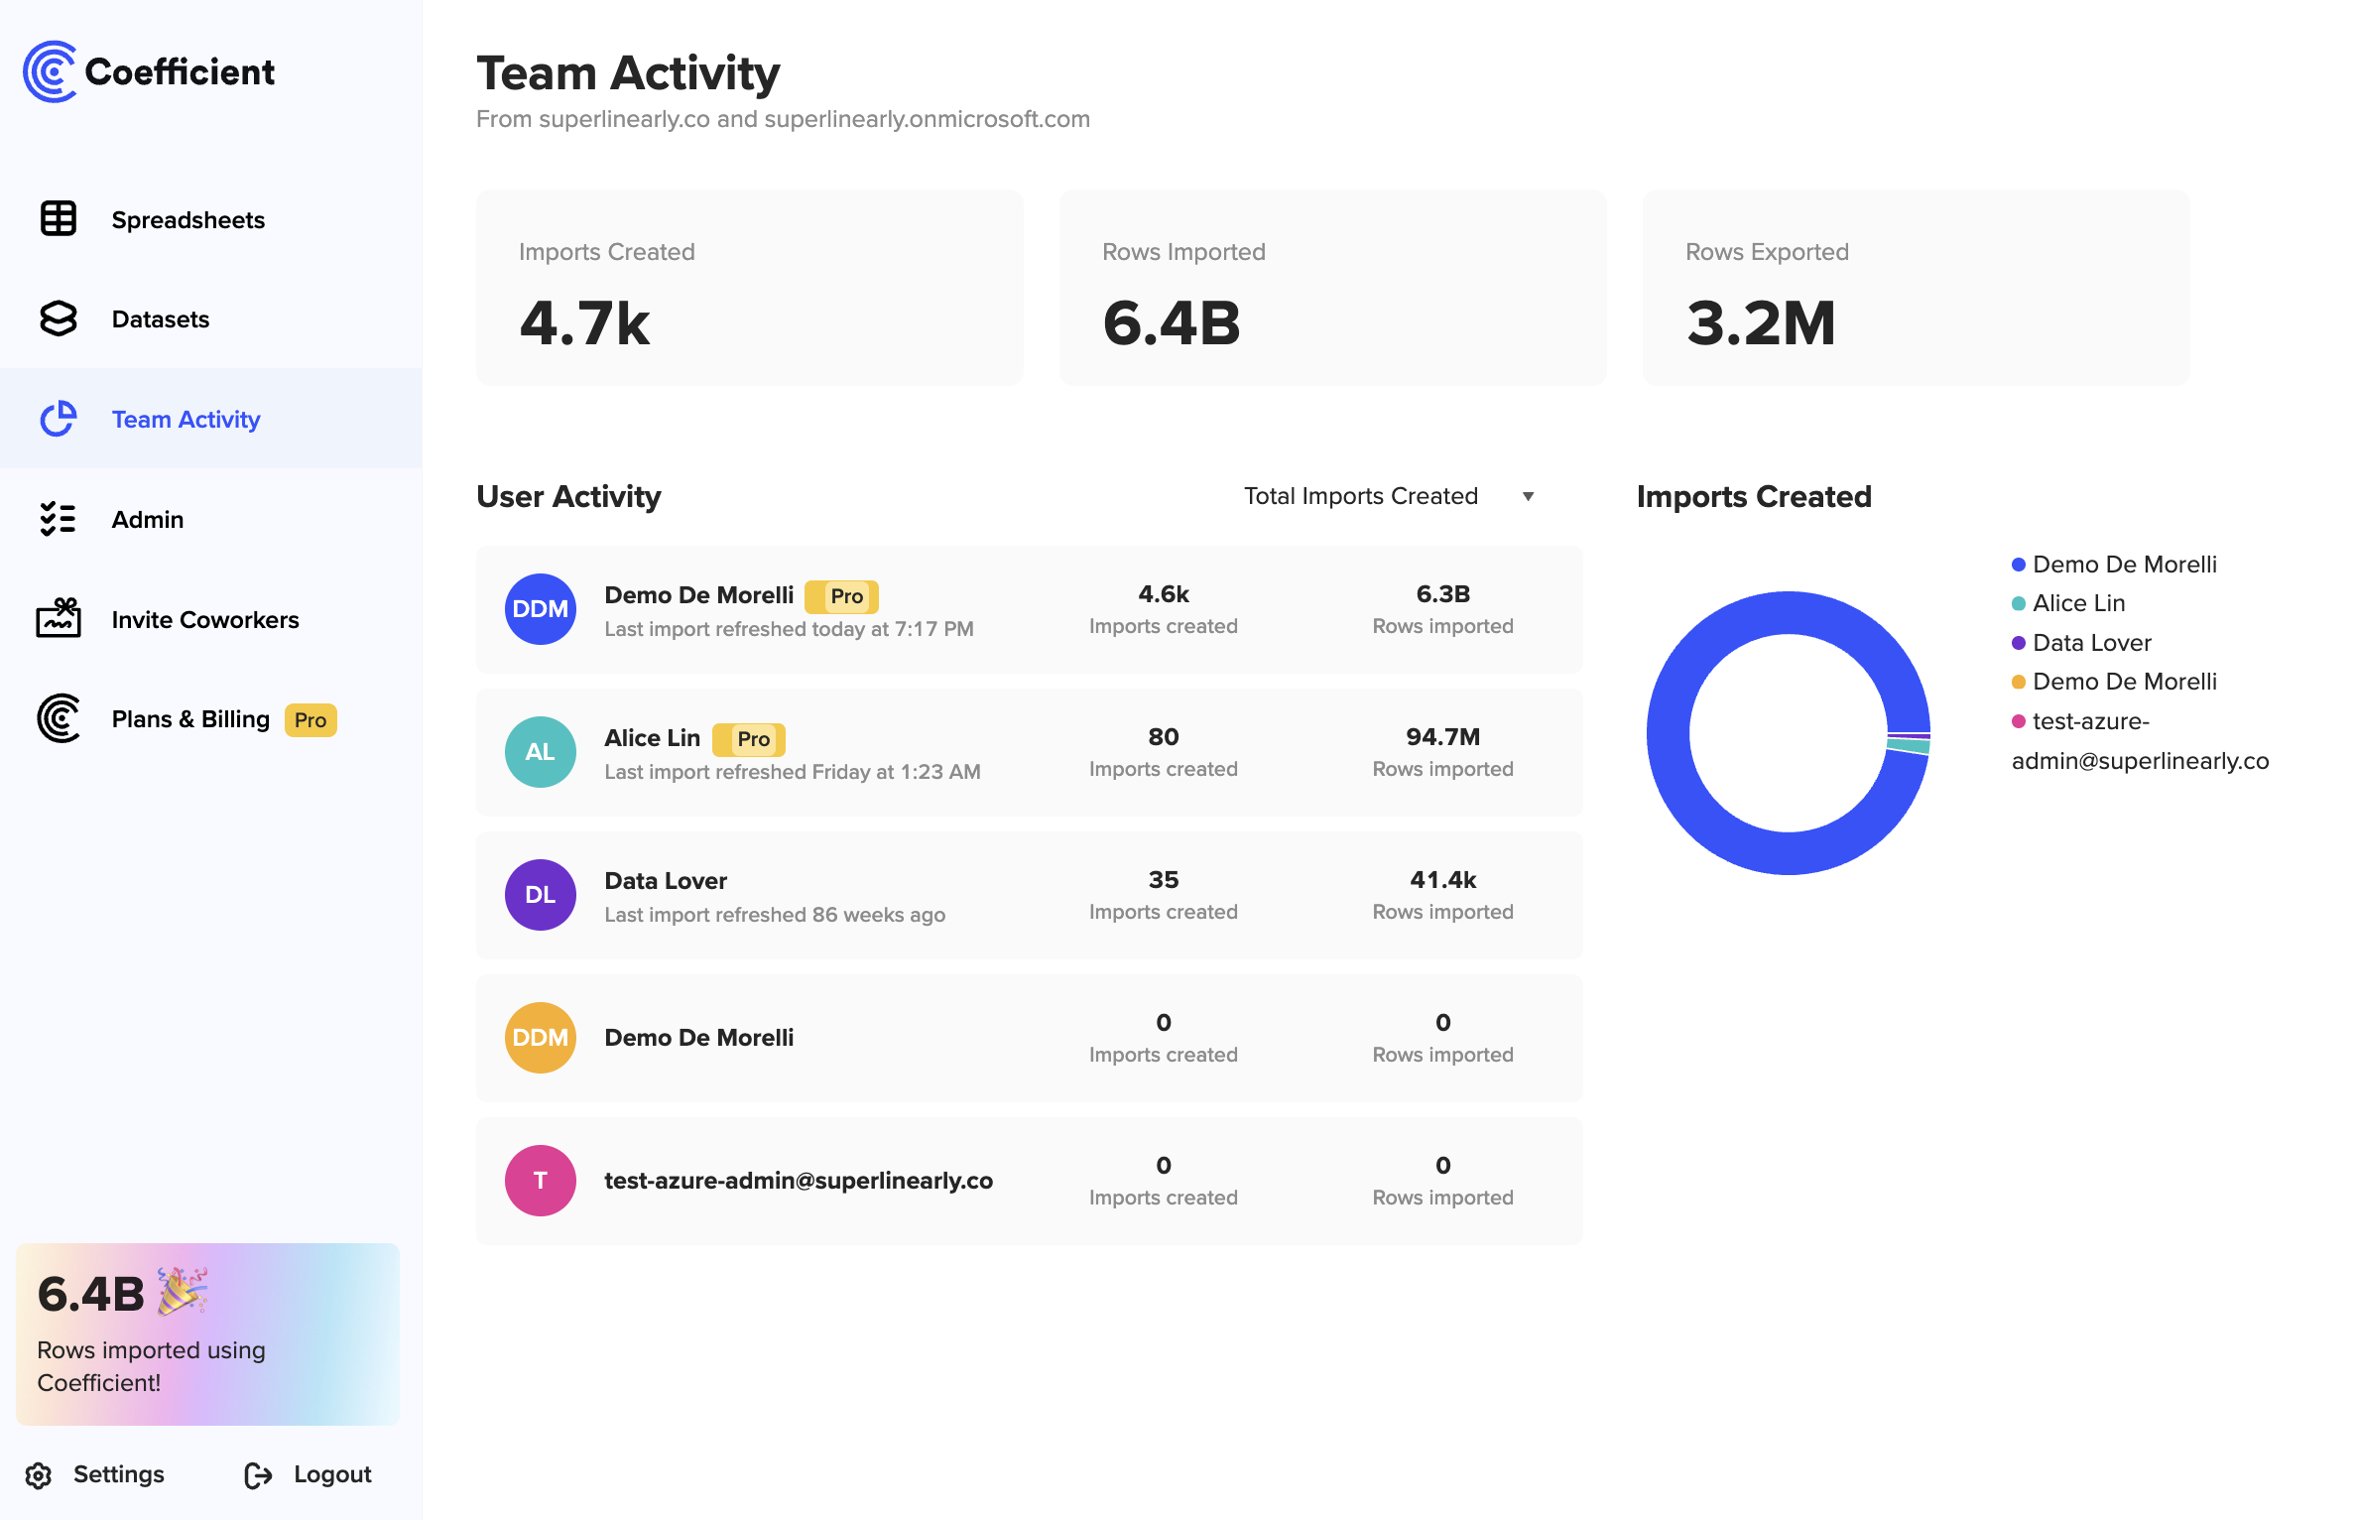This screenshot has height=1520, width=2357.
Task: Click the Coefficient logo icon
Action: 50,71
